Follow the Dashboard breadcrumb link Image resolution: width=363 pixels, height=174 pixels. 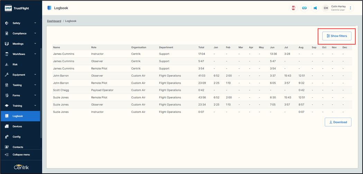tap(54, 21)
